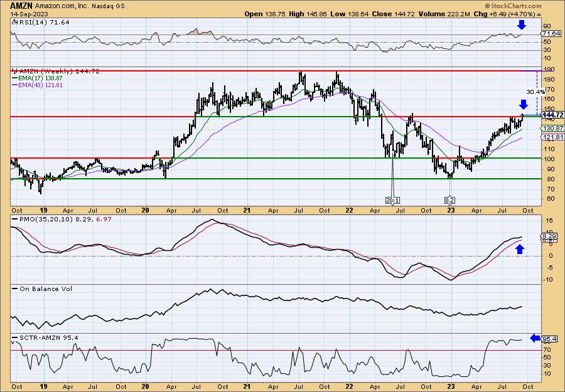Click the 190 price axis label
The width and height of the screenshot is (565, 392).
[549, 70]
